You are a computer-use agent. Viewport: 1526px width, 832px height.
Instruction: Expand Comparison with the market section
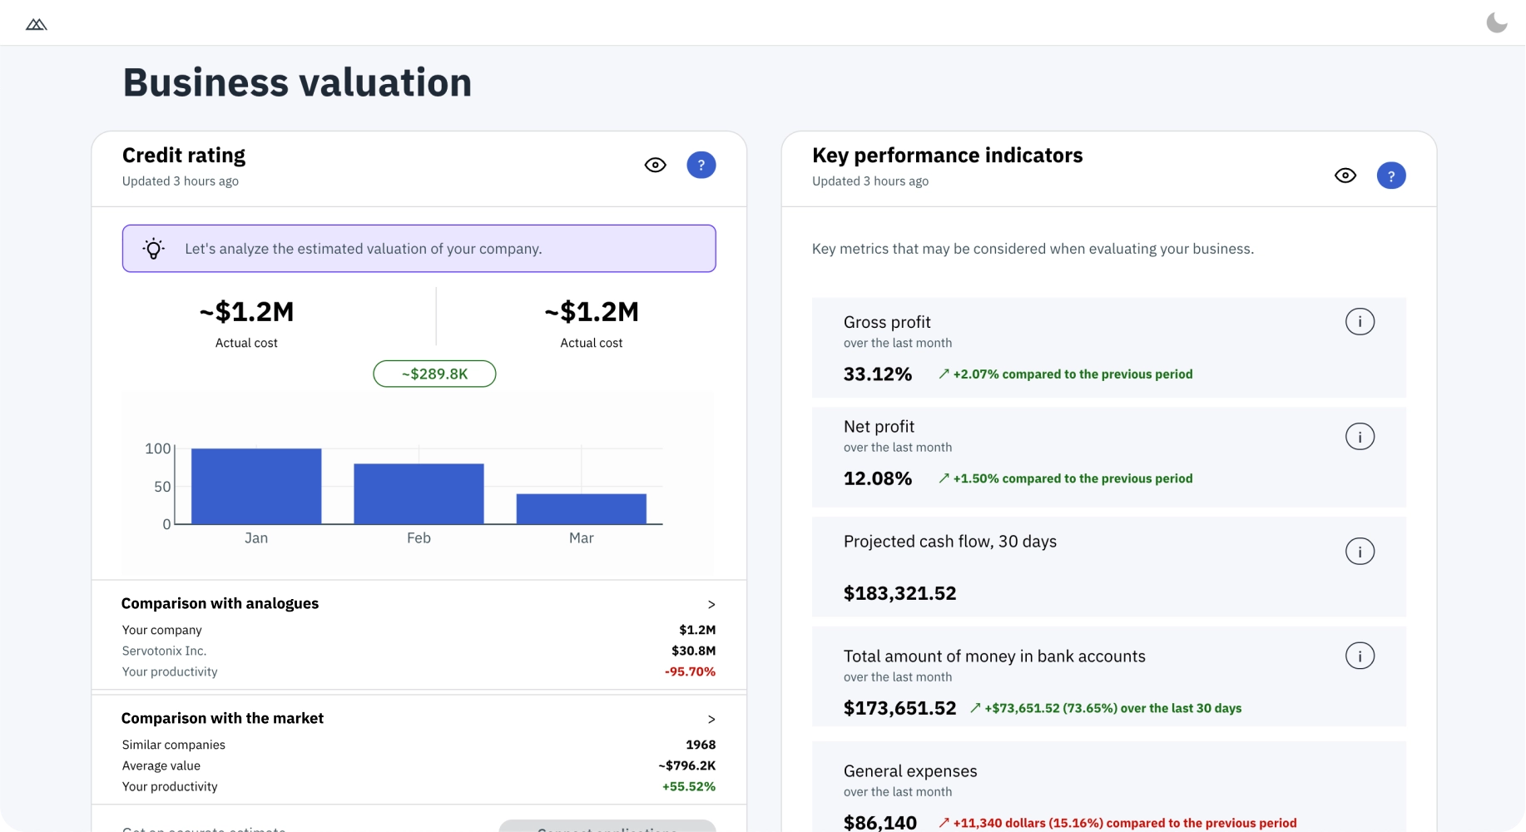tap(711, 719)
